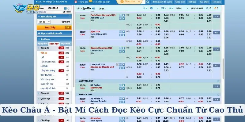
Task: Open Tin nhắn cá nhân link
Action: (x=102, y=2)
